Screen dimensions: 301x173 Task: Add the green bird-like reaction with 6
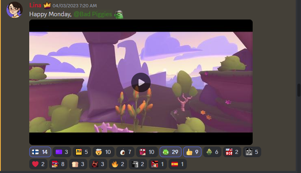pos(212,152)
